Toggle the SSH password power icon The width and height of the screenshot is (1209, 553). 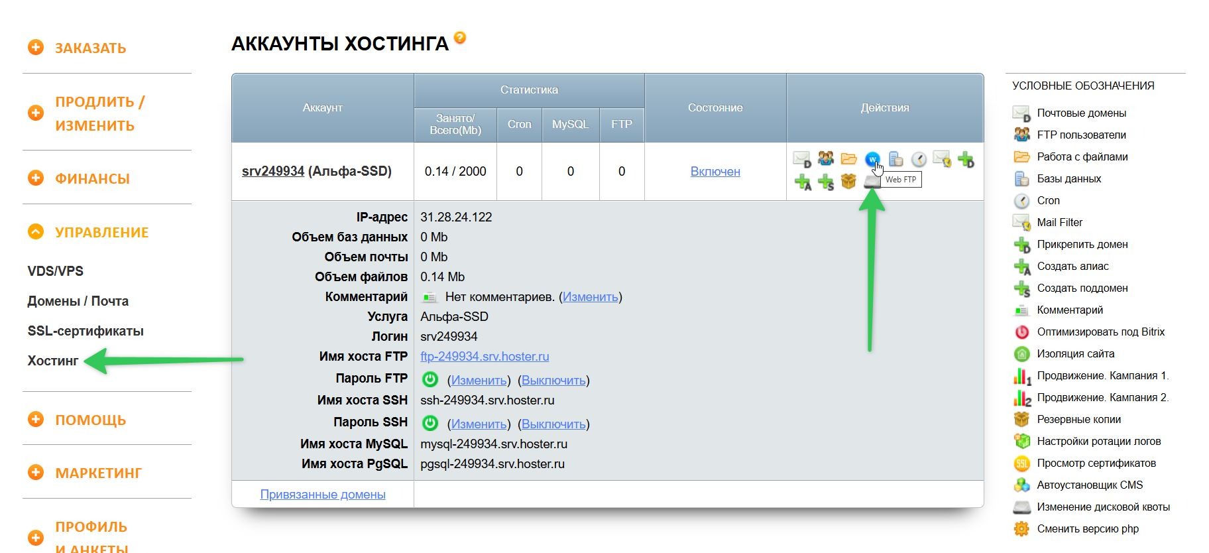[430, 423]
